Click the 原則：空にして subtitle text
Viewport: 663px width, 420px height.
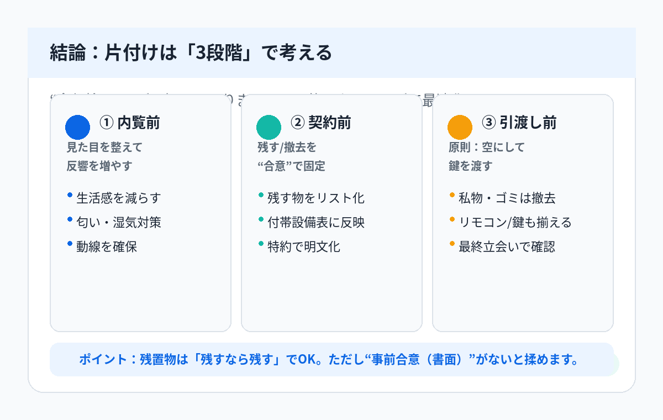[486, 148]
